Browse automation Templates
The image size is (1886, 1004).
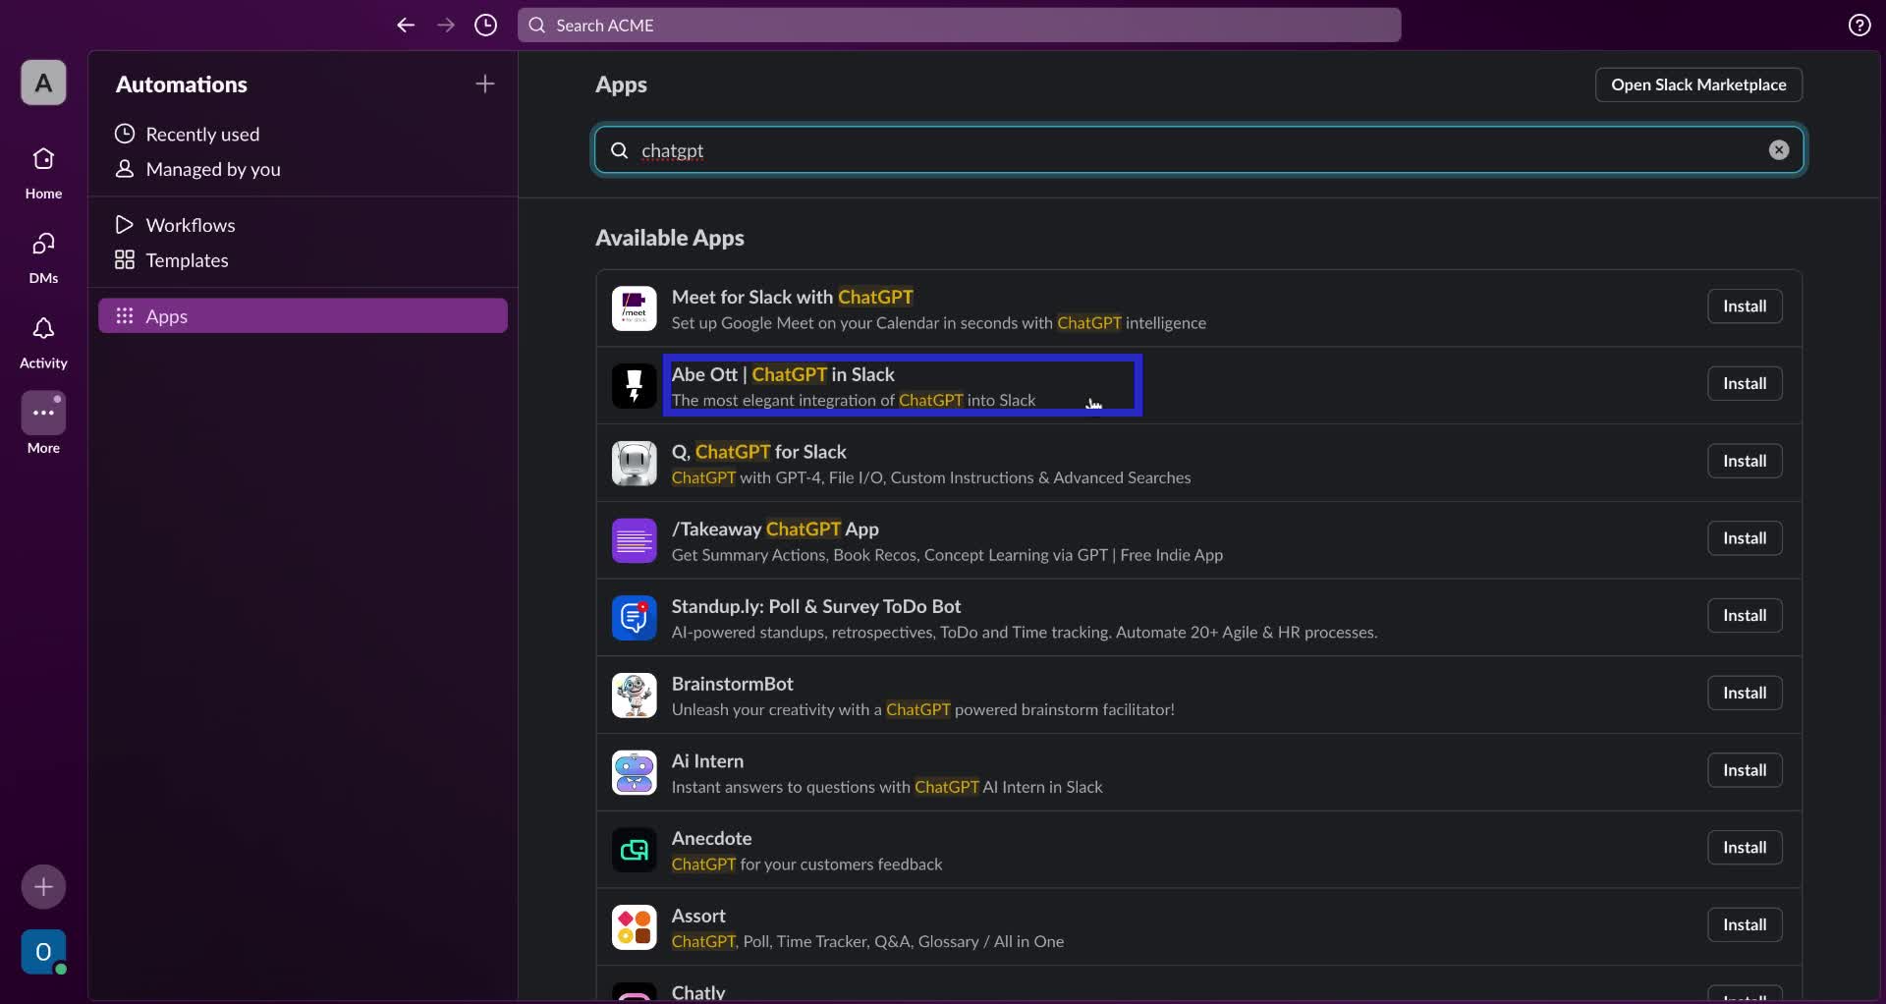[x=186, y=260]
